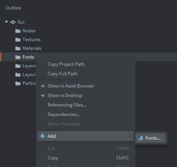Click the blue plus Add icon
This screenshot has width=177, height=167.
(x=43, y=136)
